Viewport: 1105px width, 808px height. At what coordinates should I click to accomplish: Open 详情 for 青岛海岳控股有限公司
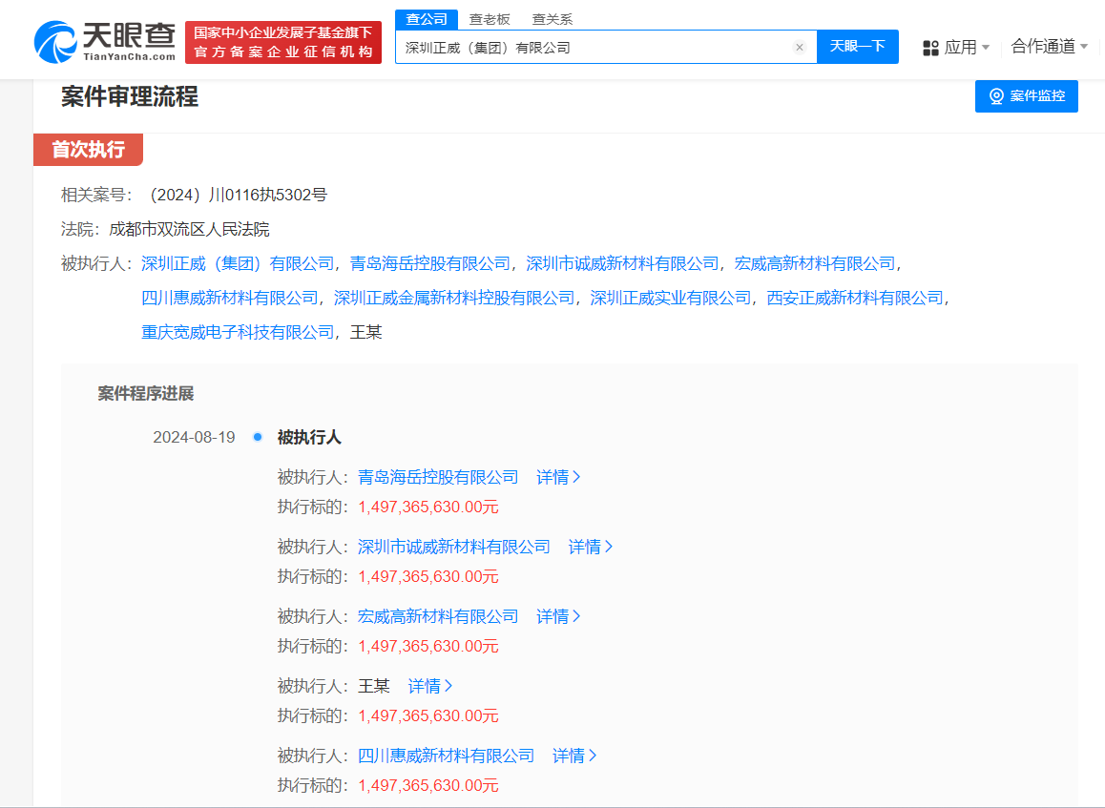558,477
